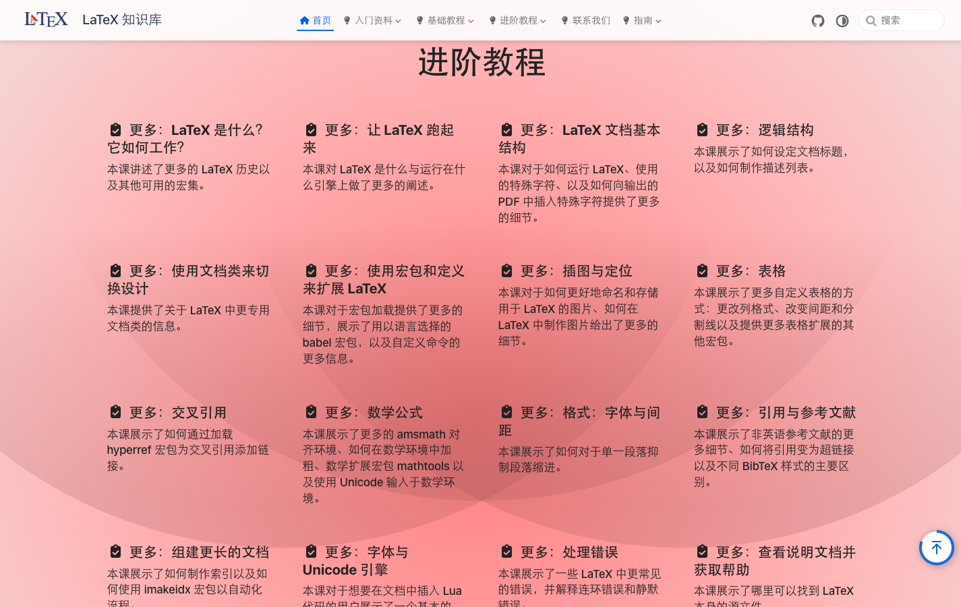Open 更多：引用与参考文献 lesson
This screenshot has height=607, width=961.
point(776,412)
